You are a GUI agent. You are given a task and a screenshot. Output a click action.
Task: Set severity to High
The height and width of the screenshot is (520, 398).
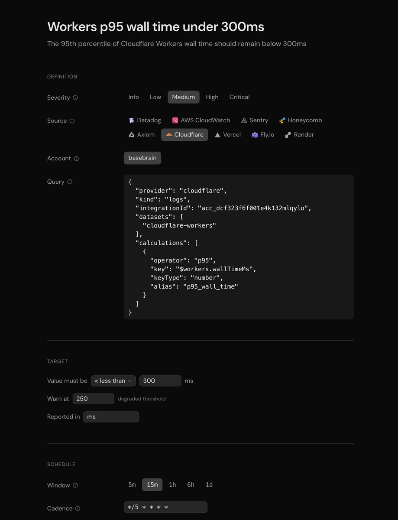[212, 97]
